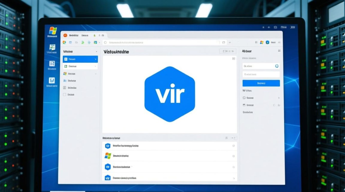The image size is (345, 192).
Task: Click the orange circle icon in the window tab
Action: (x=65, y=35)
